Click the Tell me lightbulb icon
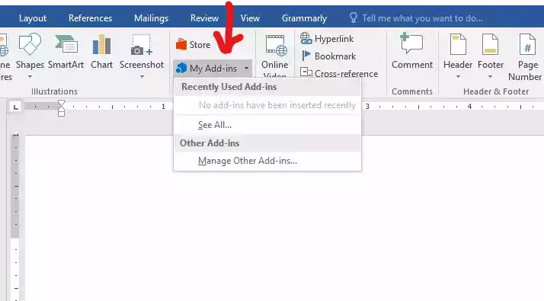The width and height of the screenshot is (544, 301). (x=354, y=18)
